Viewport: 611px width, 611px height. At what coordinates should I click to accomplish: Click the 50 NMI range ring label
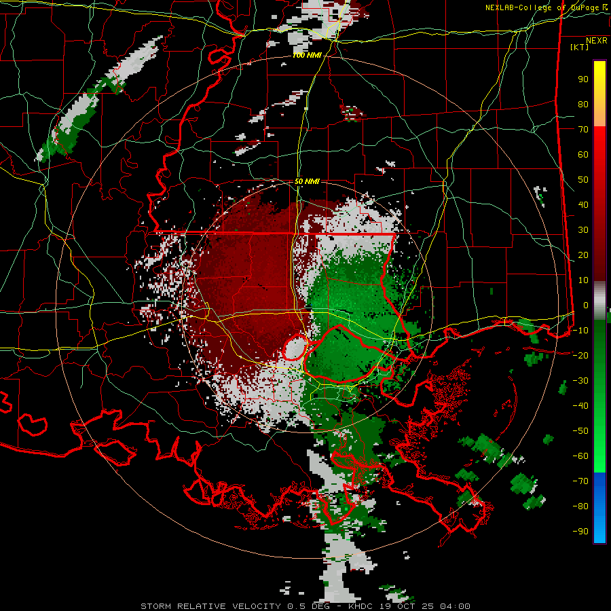pyautogui.click(x=307, y=181)
